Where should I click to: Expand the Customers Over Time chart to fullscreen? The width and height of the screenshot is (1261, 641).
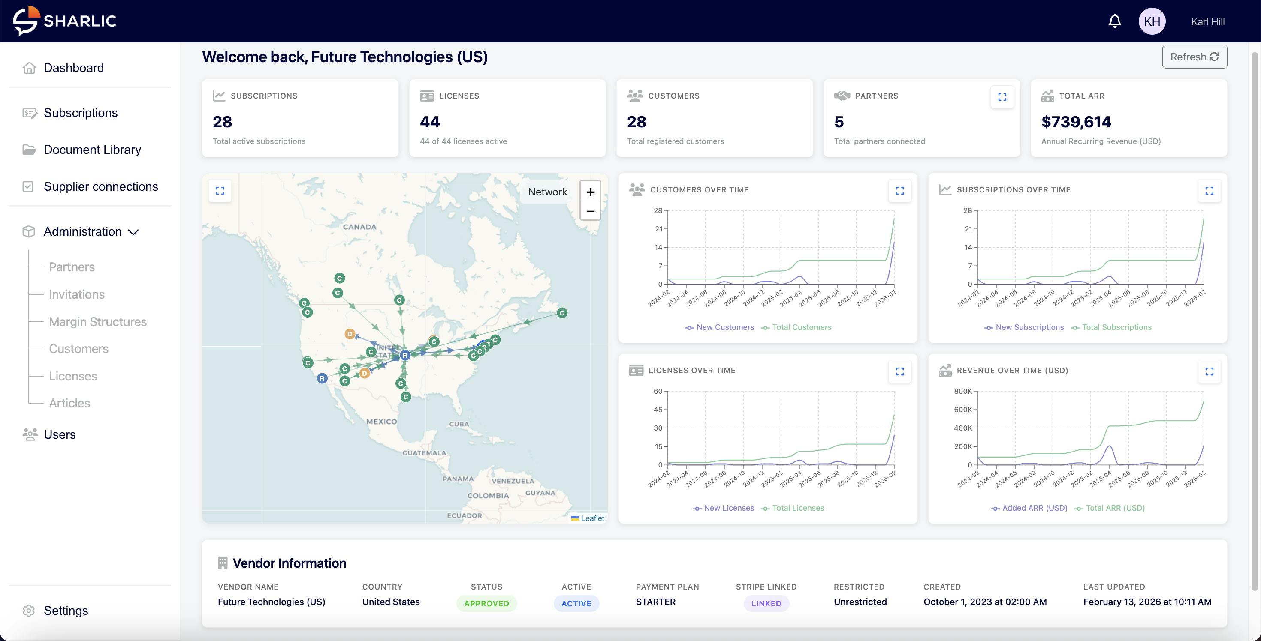point(899,191)
